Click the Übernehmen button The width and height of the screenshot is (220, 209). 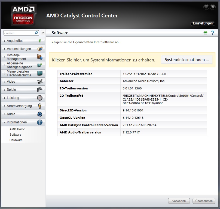tap(204, 201)
